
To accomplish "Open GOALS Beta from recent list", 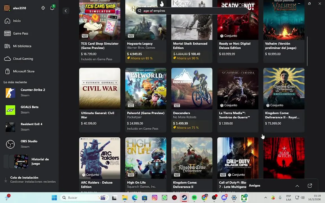I will (29, 110).
